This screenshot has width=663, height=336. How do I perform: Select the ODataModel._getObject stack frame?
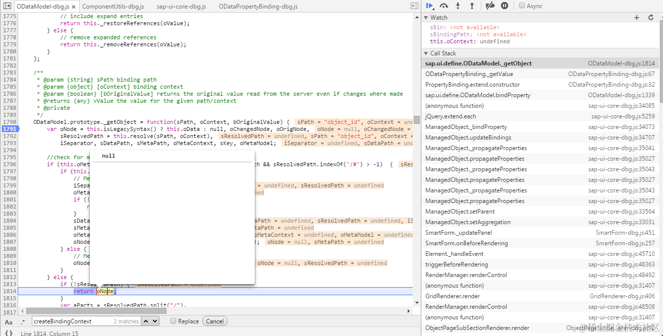pos(540,63)
